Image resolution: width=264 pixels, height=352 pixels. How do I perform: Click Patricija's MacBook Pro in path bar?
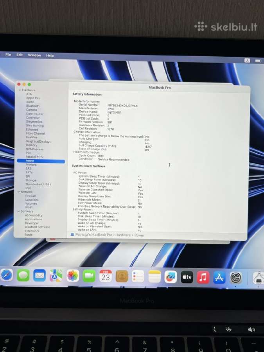tap(93, 235)
